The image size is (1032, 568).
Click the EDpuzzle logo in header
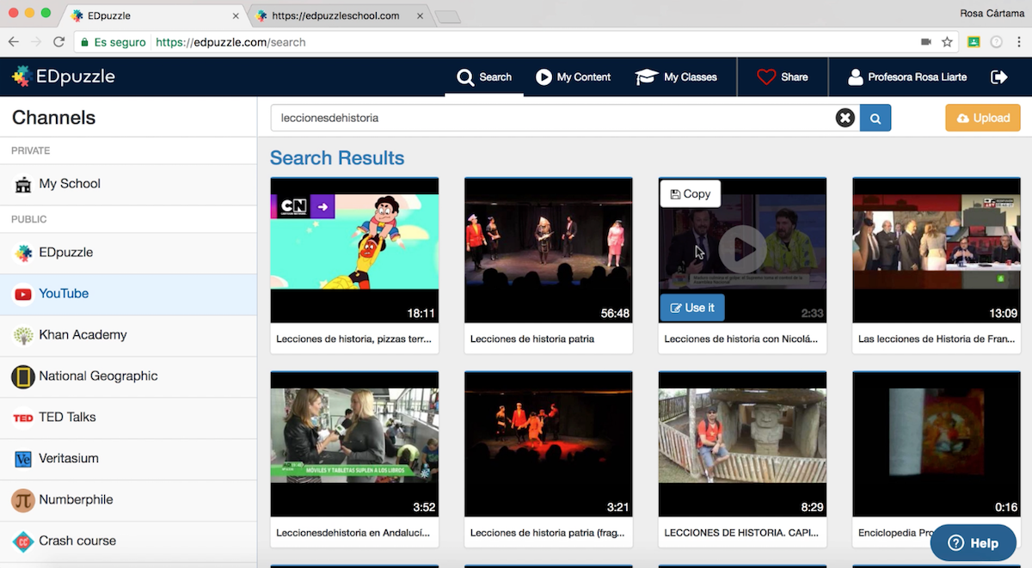64,77
